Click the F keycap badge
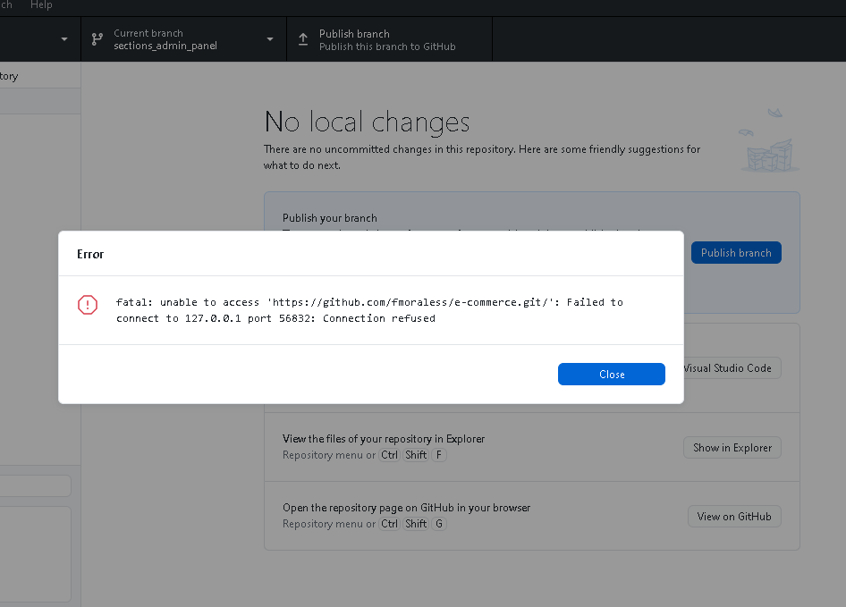Image resolution: width=846 pixels, height=607 pixels. [x=439, y=454]
